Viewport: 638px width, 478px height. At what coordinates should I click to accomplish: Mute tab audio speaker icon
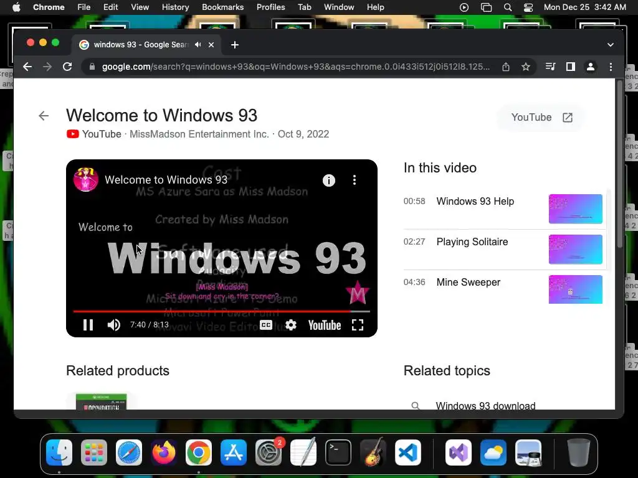pos(198,45)
